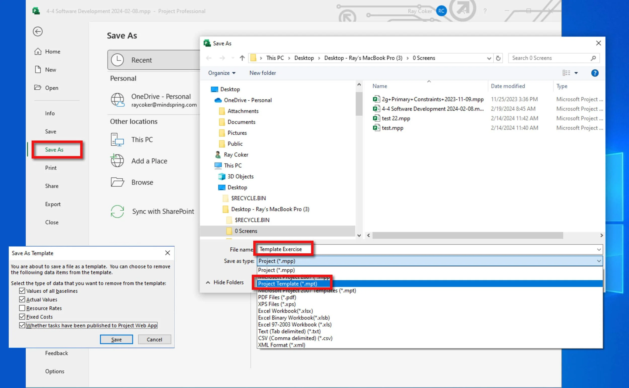Viewport: 629px width, 388px height.
Task: Create a New project
Action: [45, 69]
